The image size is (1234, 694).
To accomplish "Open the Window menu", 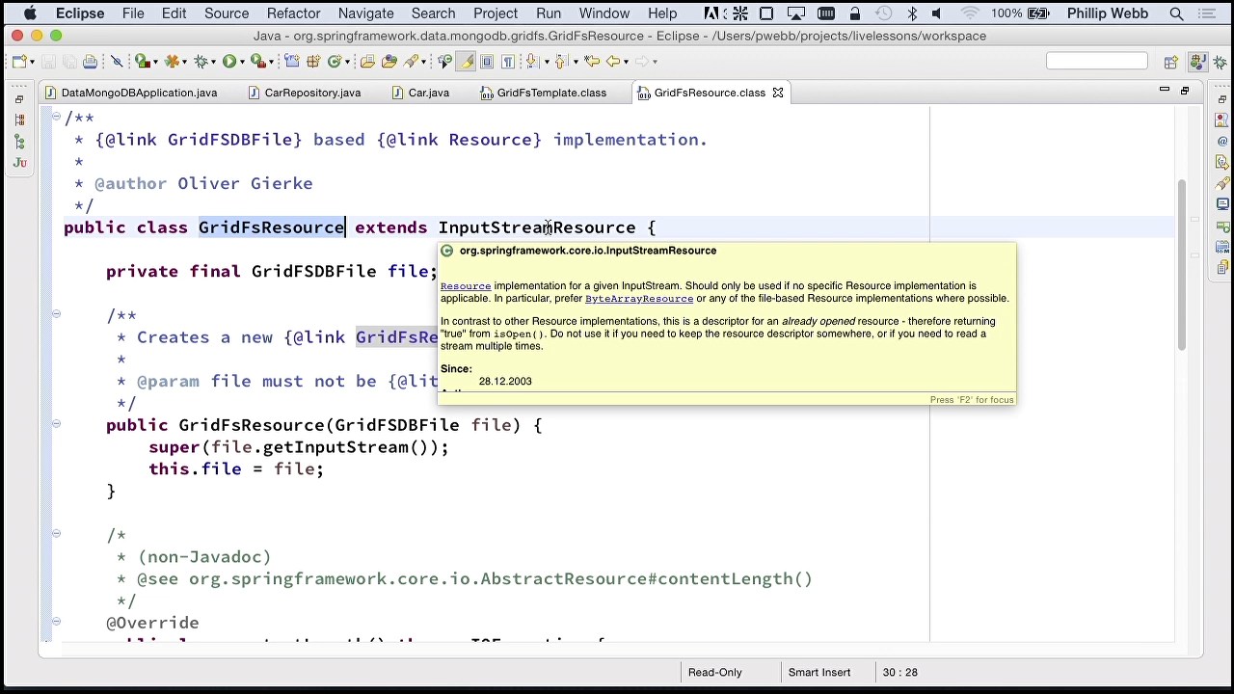I will pyautogui.click(x=604, y=13).
